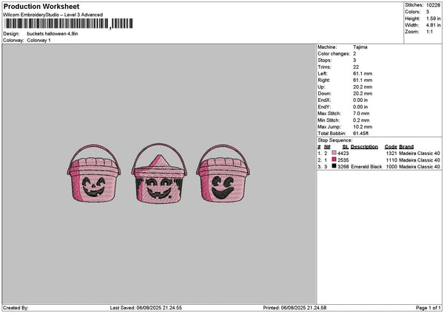Click the Colorway 1 value
The height and width of the screenshot is (313, 444).
point(38,40)
